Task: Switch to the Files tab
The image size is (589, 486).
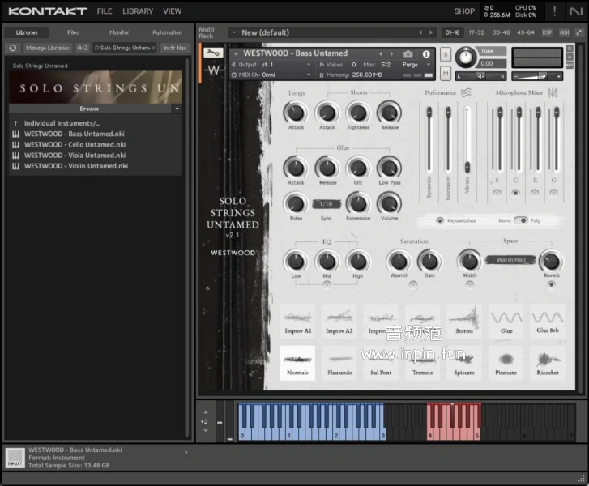Action: pyautogui.click(x=73, y=32)
